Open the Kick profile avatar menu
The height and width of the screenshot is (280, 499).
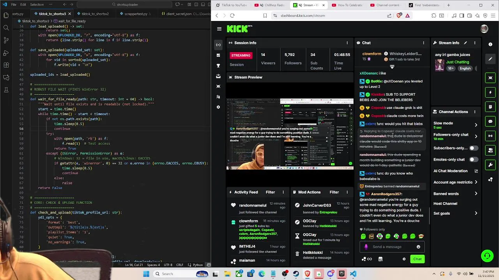(484, 29)
